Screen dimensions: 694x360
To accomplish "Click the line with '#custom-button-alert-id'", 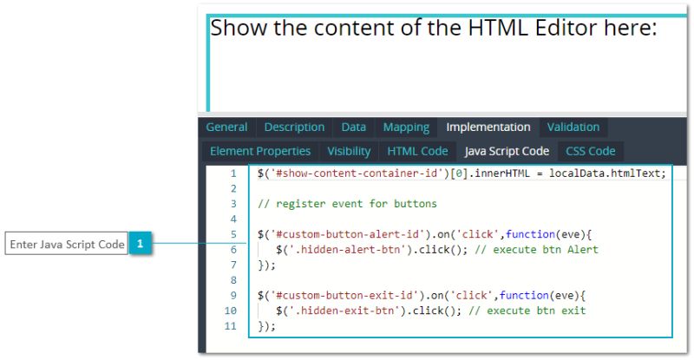I will (424, 234).
